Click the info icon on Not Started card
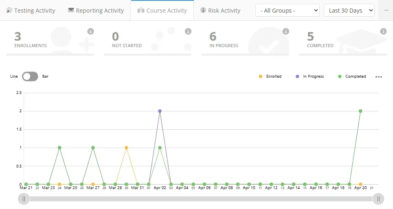393x209 pixels. [188, 31]
